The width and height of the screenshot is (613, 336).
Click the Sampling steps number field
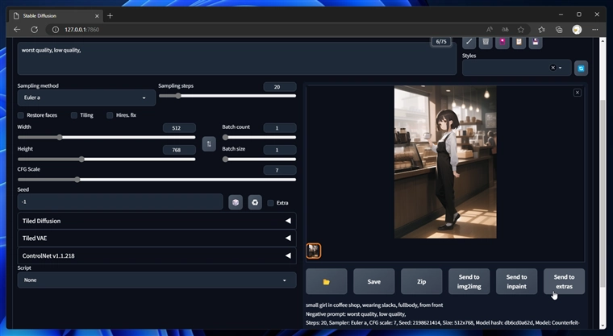(280, 87)
